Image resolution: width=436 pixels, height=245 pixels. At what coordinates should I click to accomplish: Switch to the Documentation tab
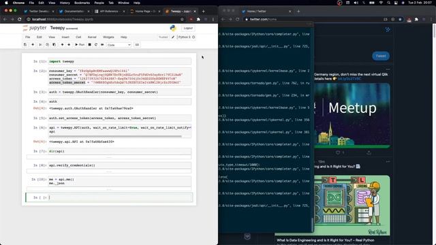tap(74, 12)
